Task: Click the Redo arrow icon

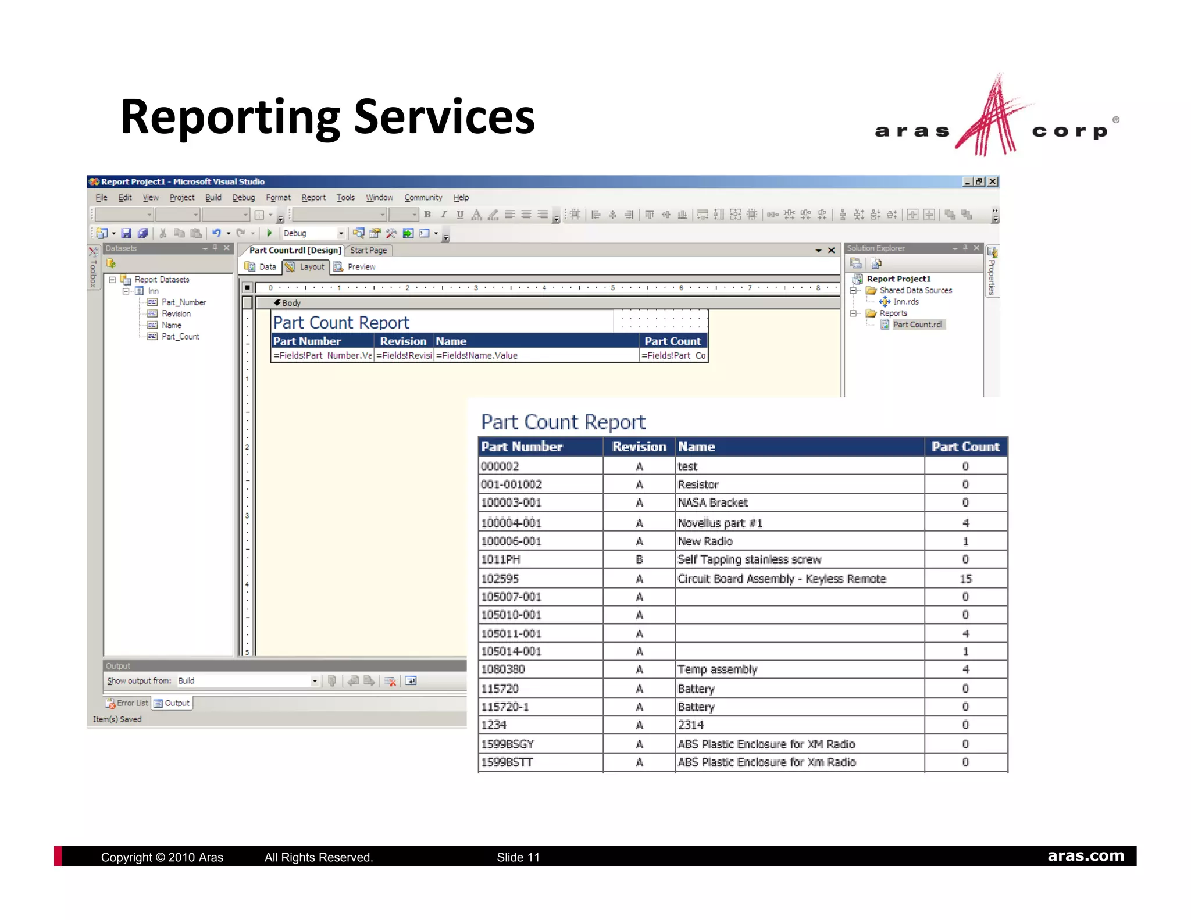Action: click(x=241, y=233)
